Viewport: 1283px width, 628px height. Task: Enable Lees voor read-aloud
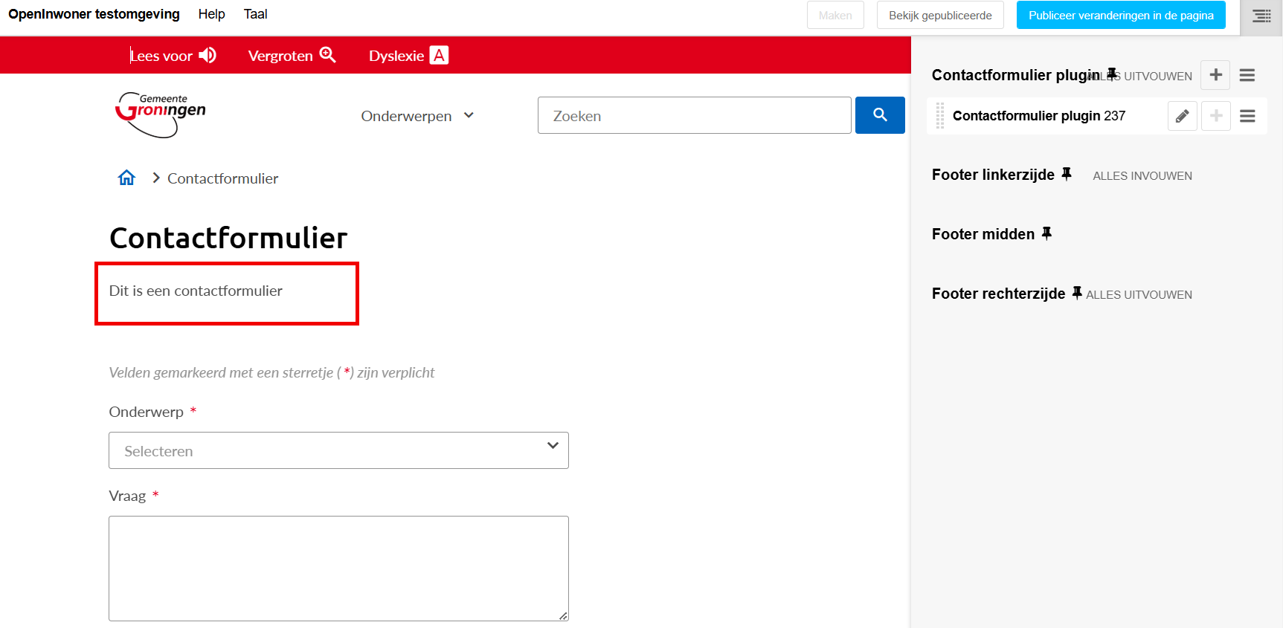(x=173, y=56)
